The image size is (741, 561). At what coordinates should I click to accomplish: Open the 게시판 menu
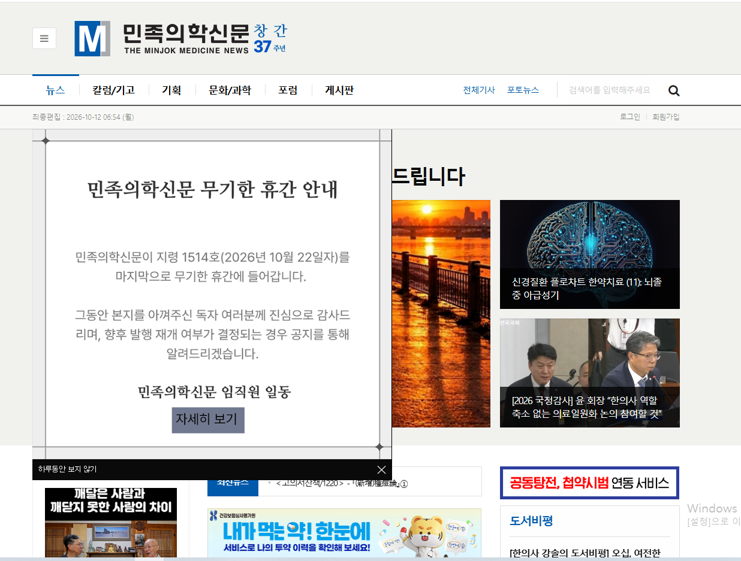[339, 90]
